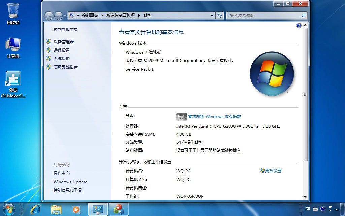Go to 控制面板 breadcrumb
This screenshot has height=216, width=345.
[x=90, y=15]
